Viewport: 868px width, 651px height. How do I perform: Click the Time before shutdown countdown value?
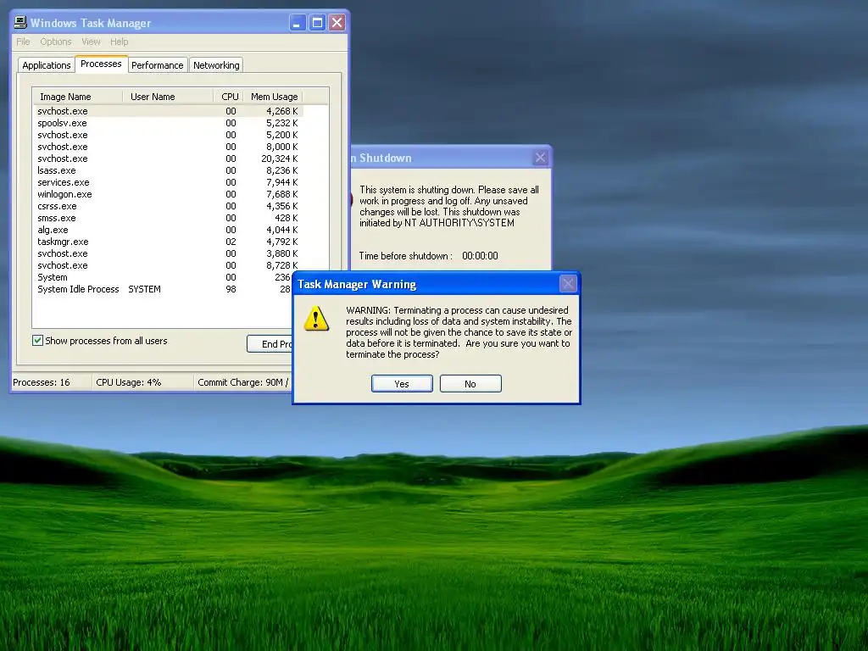[x=480, y=256]
